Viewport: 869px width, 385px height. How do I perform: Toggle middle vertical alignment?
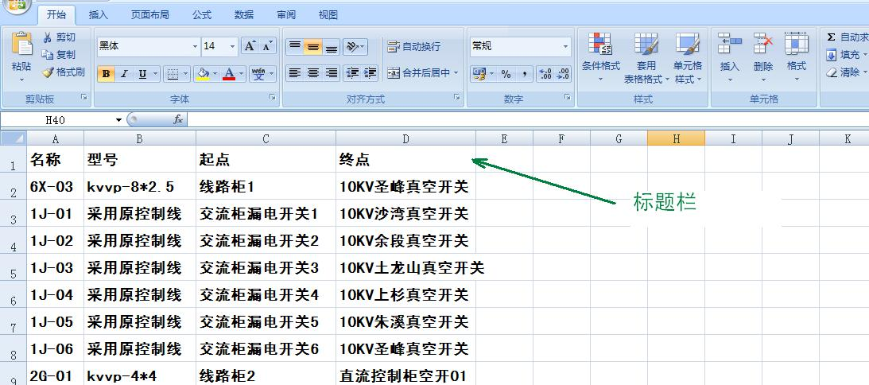point(313,47)
